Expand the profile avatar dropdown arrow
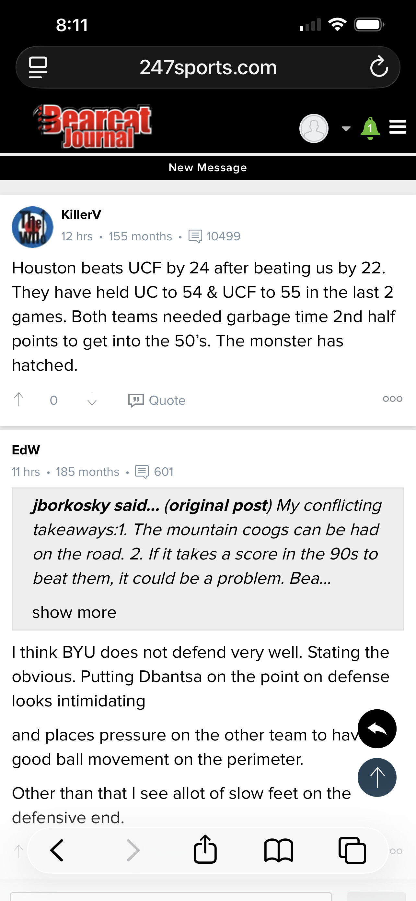Viewport: 416px width, 901px height. coord(346,129)
